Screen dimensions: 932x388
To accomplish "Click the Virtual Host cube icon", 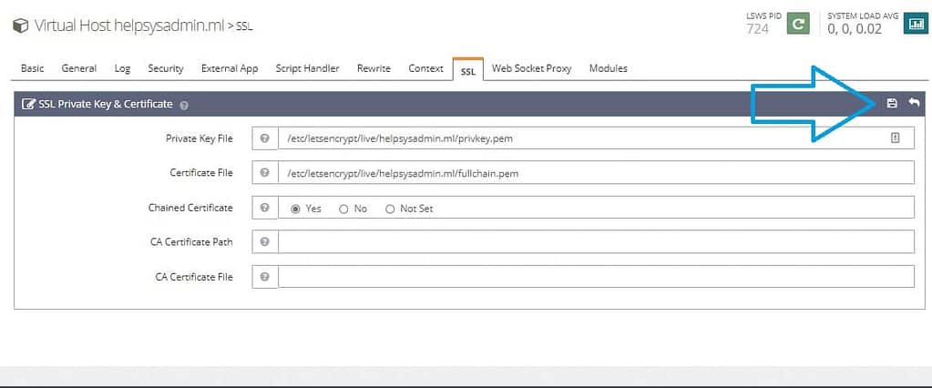I will [x=20, y=26].
